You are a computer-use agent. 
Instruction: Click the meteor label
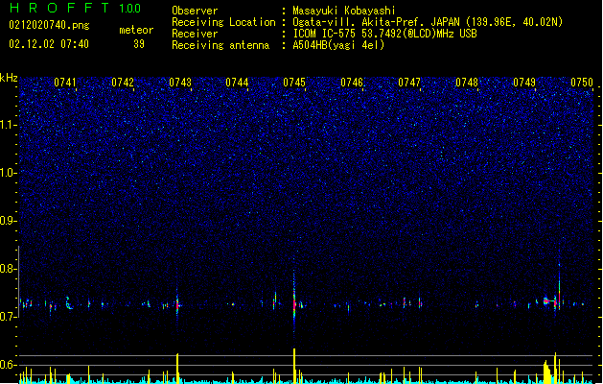click(x=136, y=30)
